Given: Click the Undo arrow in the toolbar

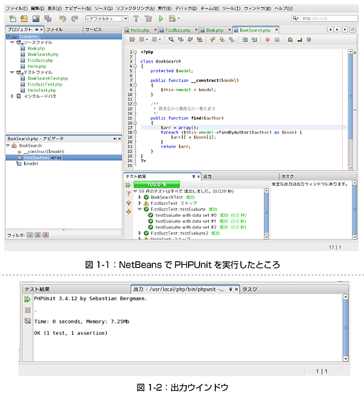Looking at the screenshot, I should [x=62, y=19].
